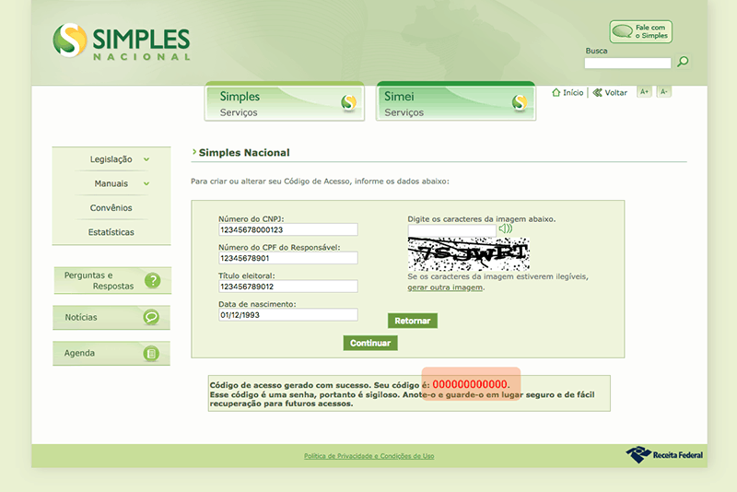Click the Receita Federal logo
This screenshot has height=492, width=737.
click(664, 454)
